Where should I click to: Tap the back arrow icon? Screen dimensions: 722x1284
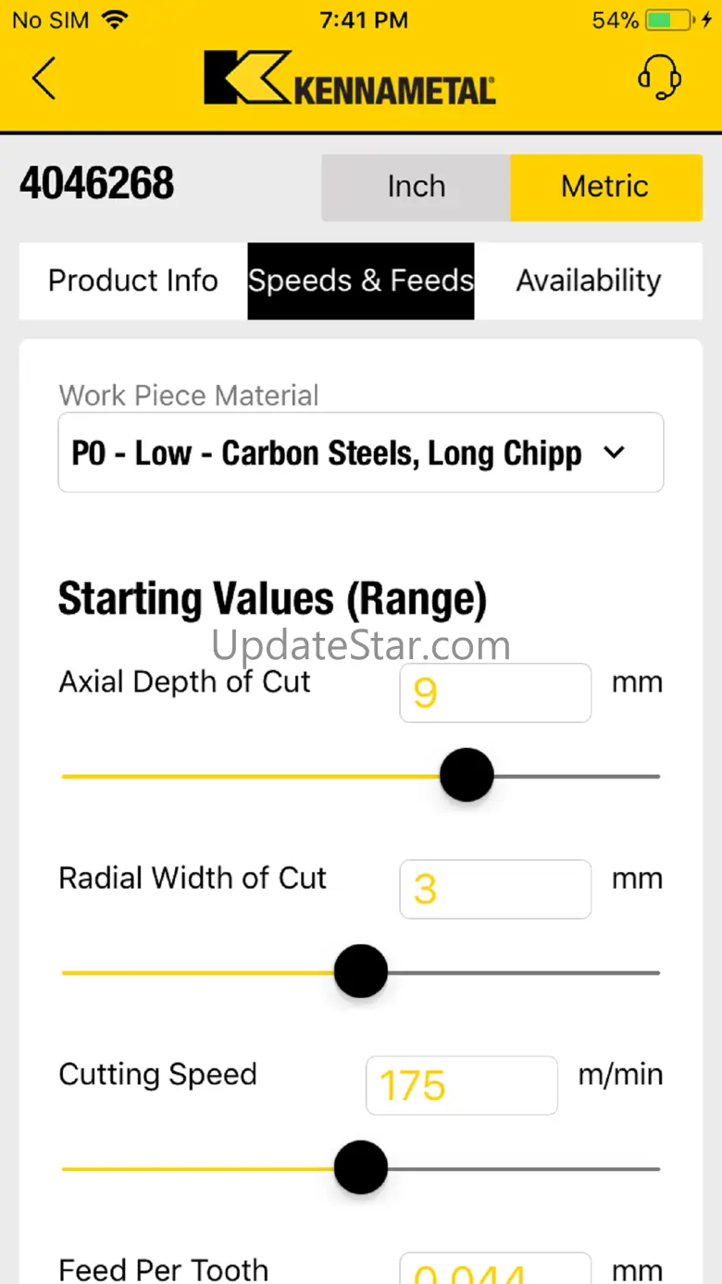(x=44, y=78)
